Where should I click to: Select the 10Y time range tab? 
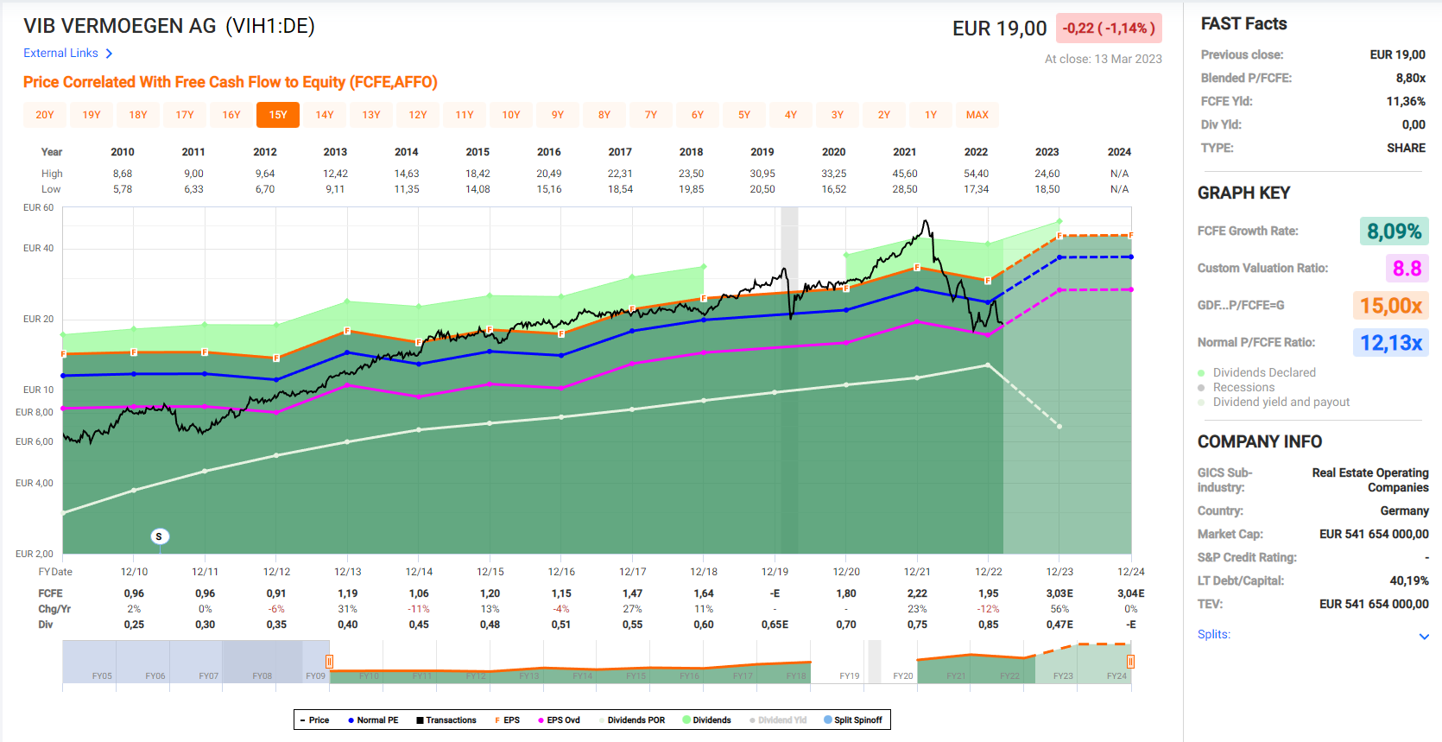(511, 115)
